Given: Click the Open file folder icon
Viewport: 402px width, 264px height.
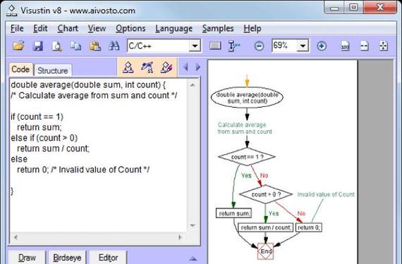Looking at the screenshot, I should [x=18, y=46].
